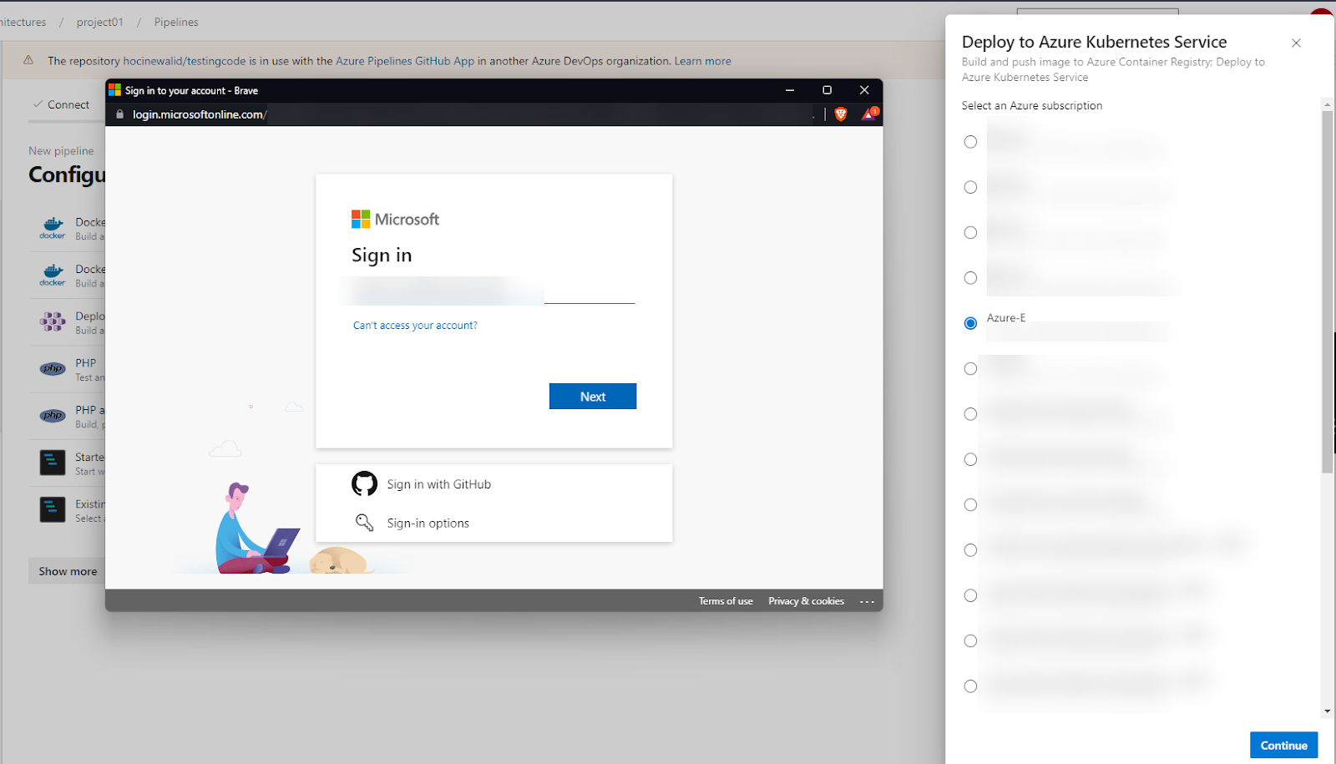1336x764 pixels.
Task: Minimize the Brave sign-in popup window
Action: pos(790,90)
